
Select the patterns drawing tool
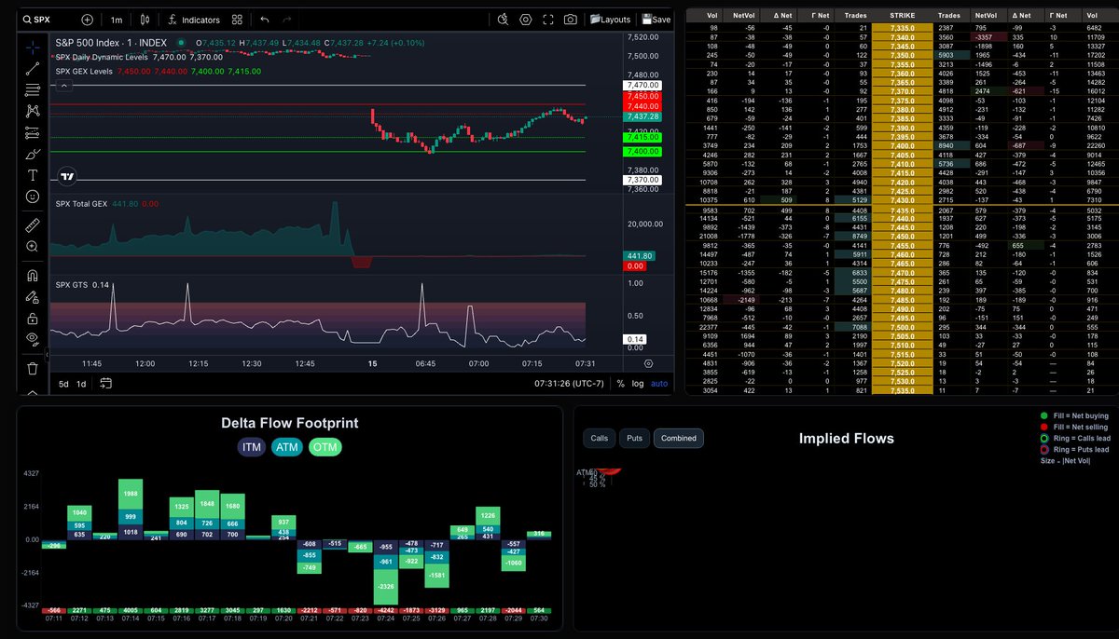33,110
